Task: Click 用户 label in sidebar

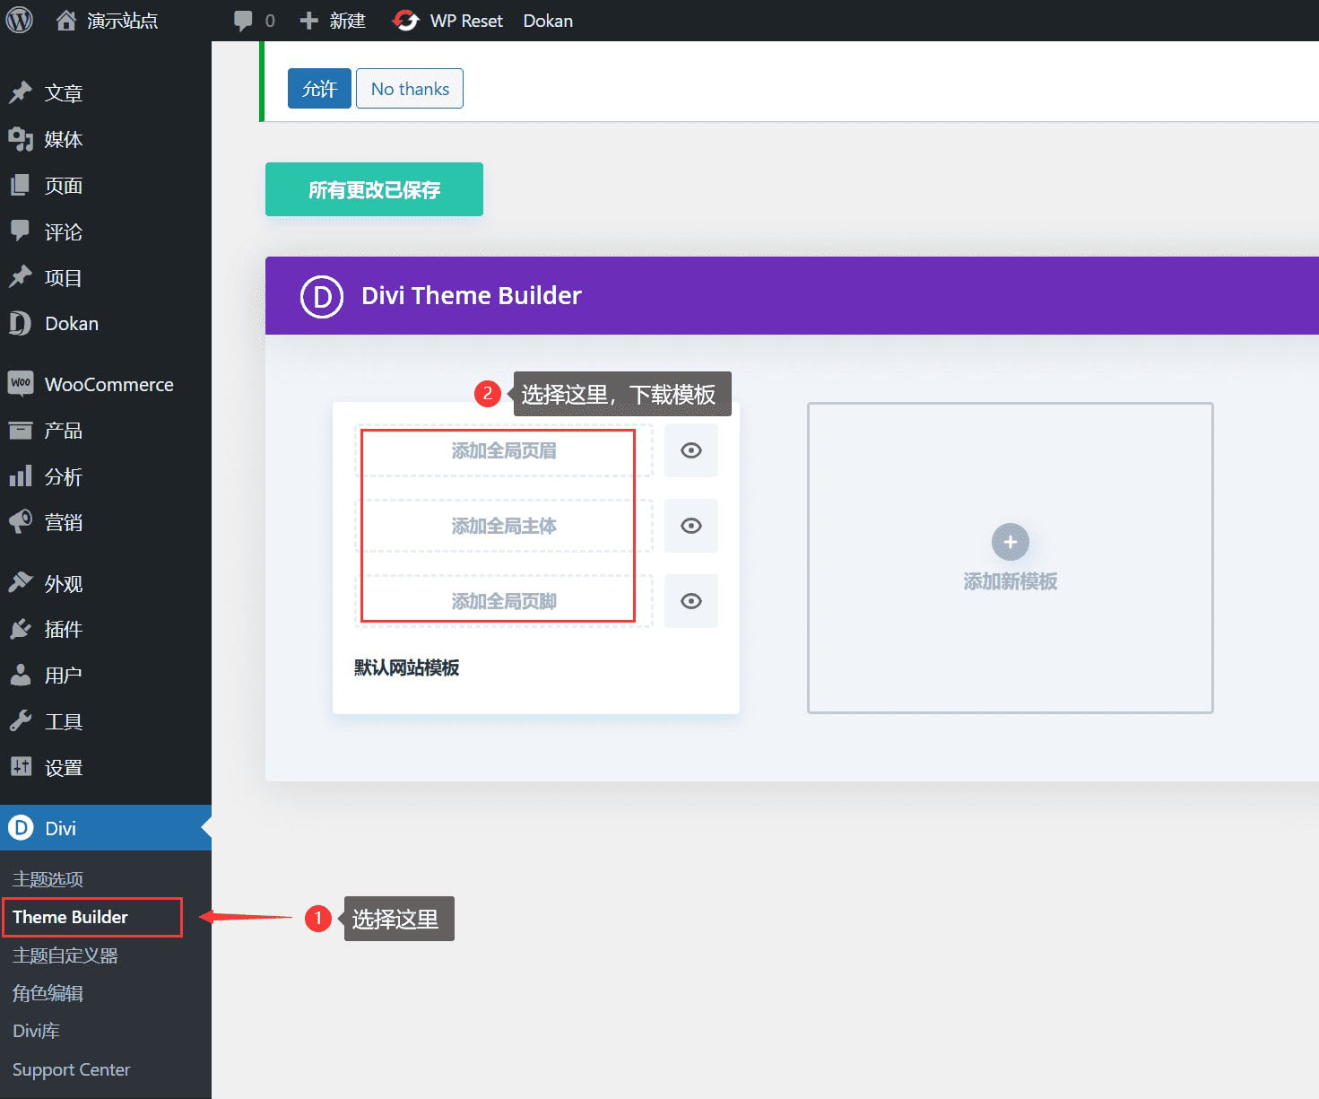Action: click(64, 675)
